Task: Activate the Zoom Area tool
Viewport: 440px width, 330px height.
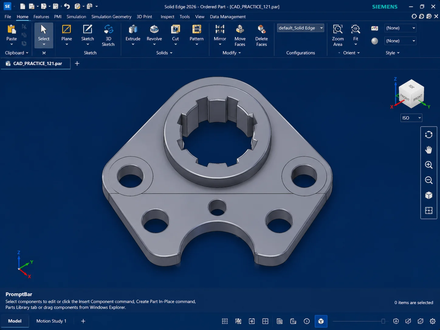Action: point(338,29)
